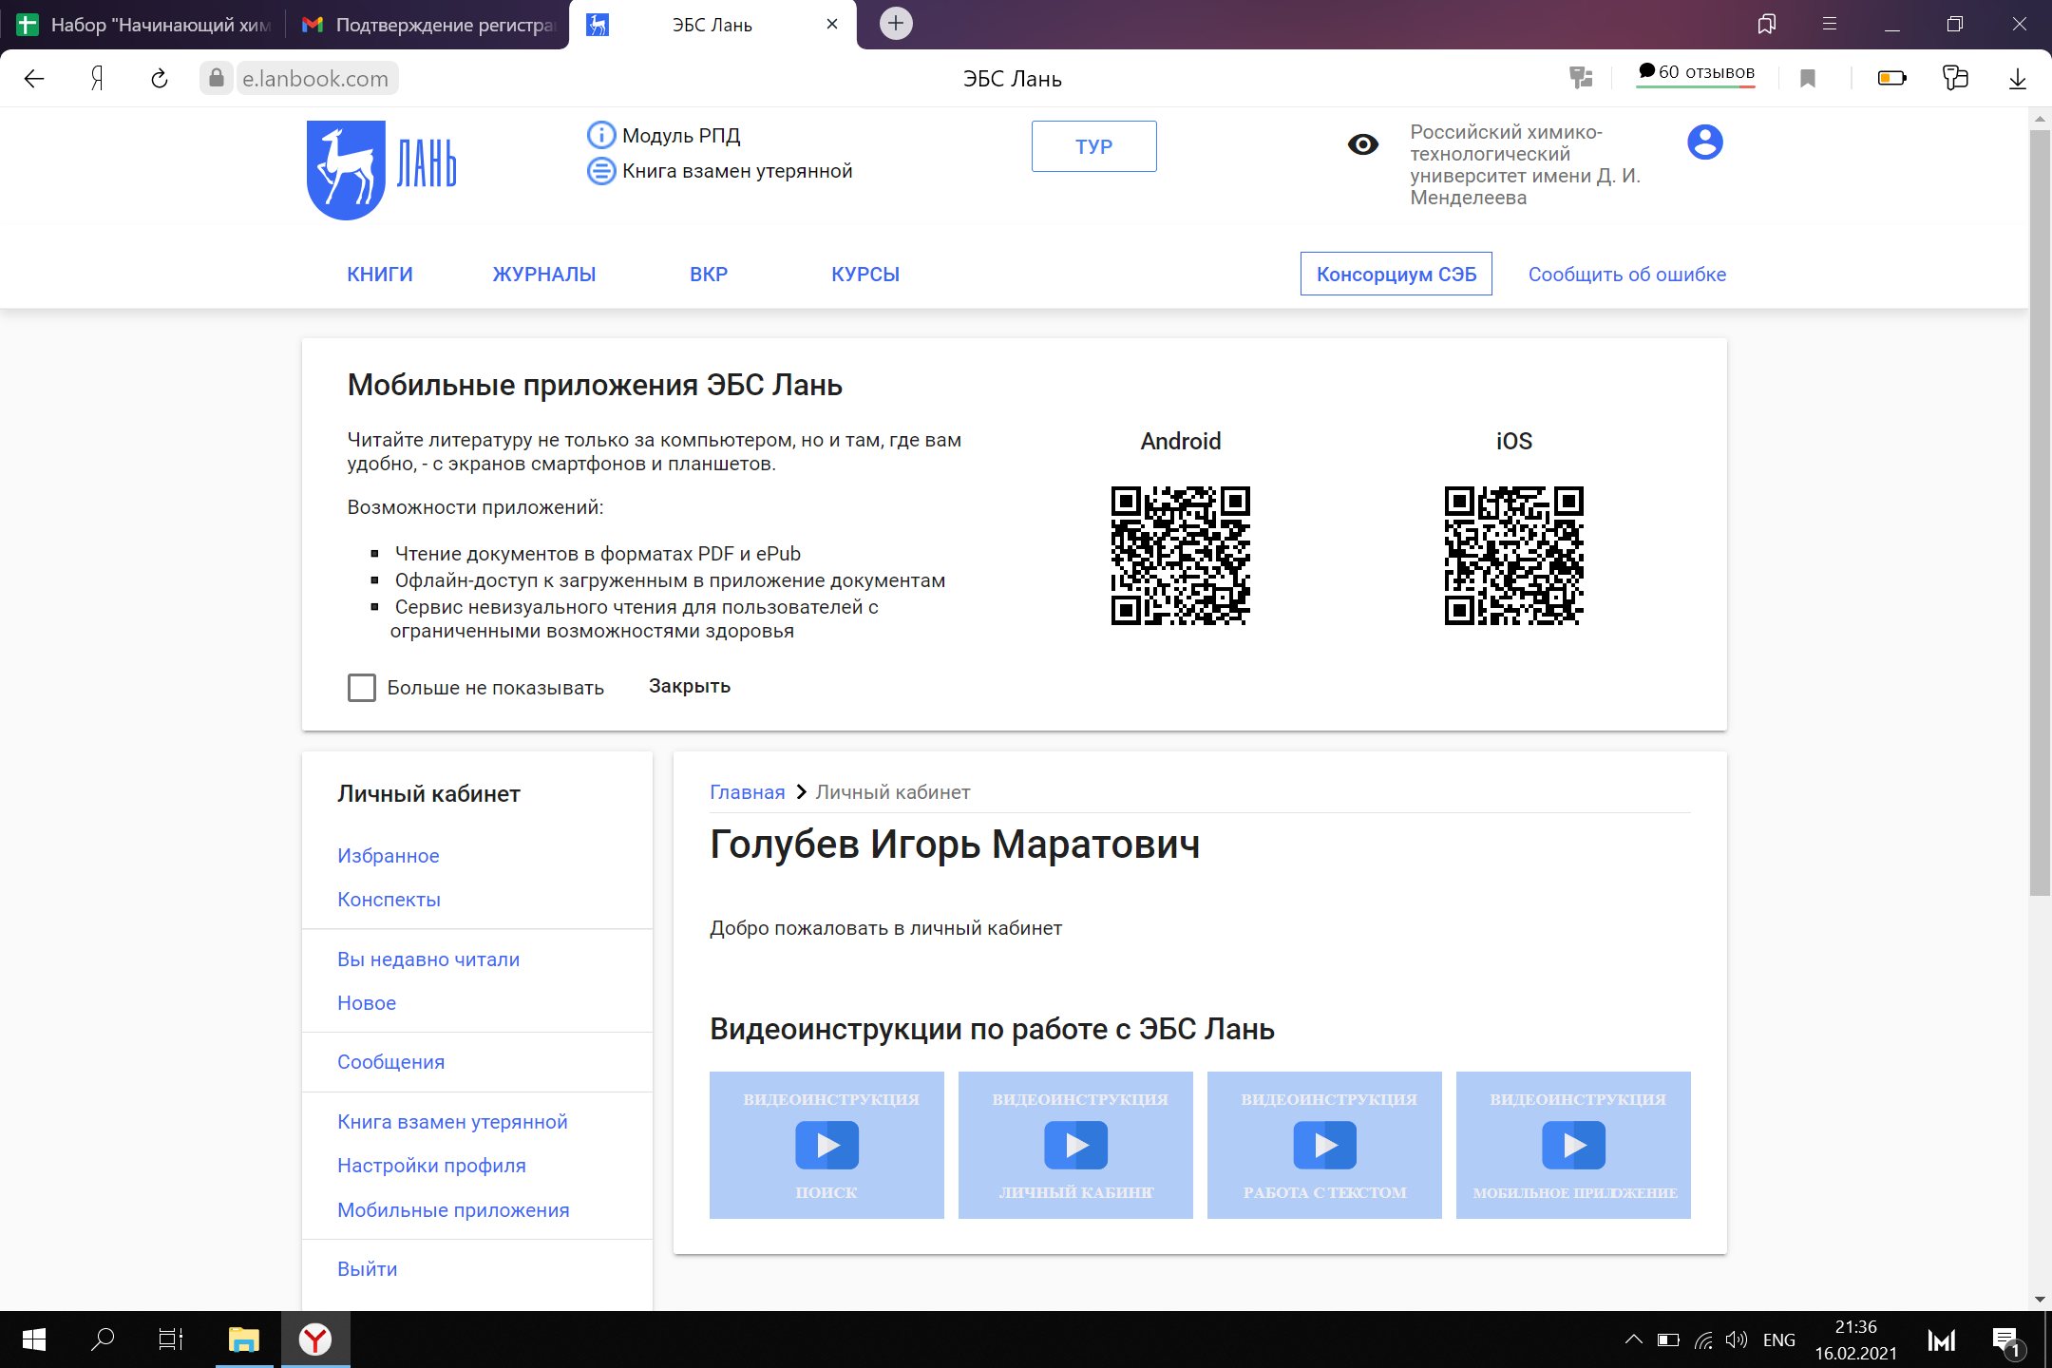
Task: Open the Windows Start menu
Action: pos(34,1339)
